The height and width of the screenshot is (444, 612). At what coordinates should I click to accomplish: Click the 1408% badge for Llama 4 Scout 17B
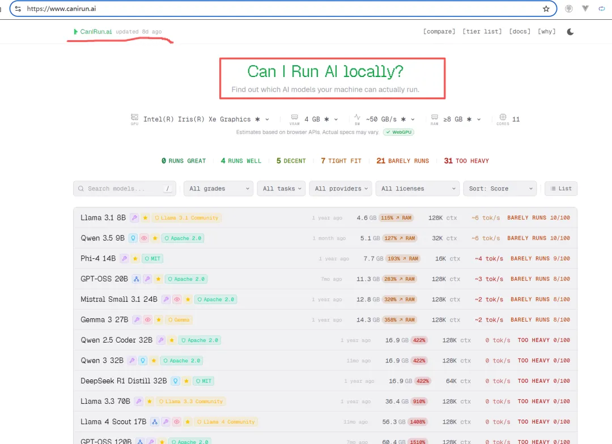[x=418, y=422]
